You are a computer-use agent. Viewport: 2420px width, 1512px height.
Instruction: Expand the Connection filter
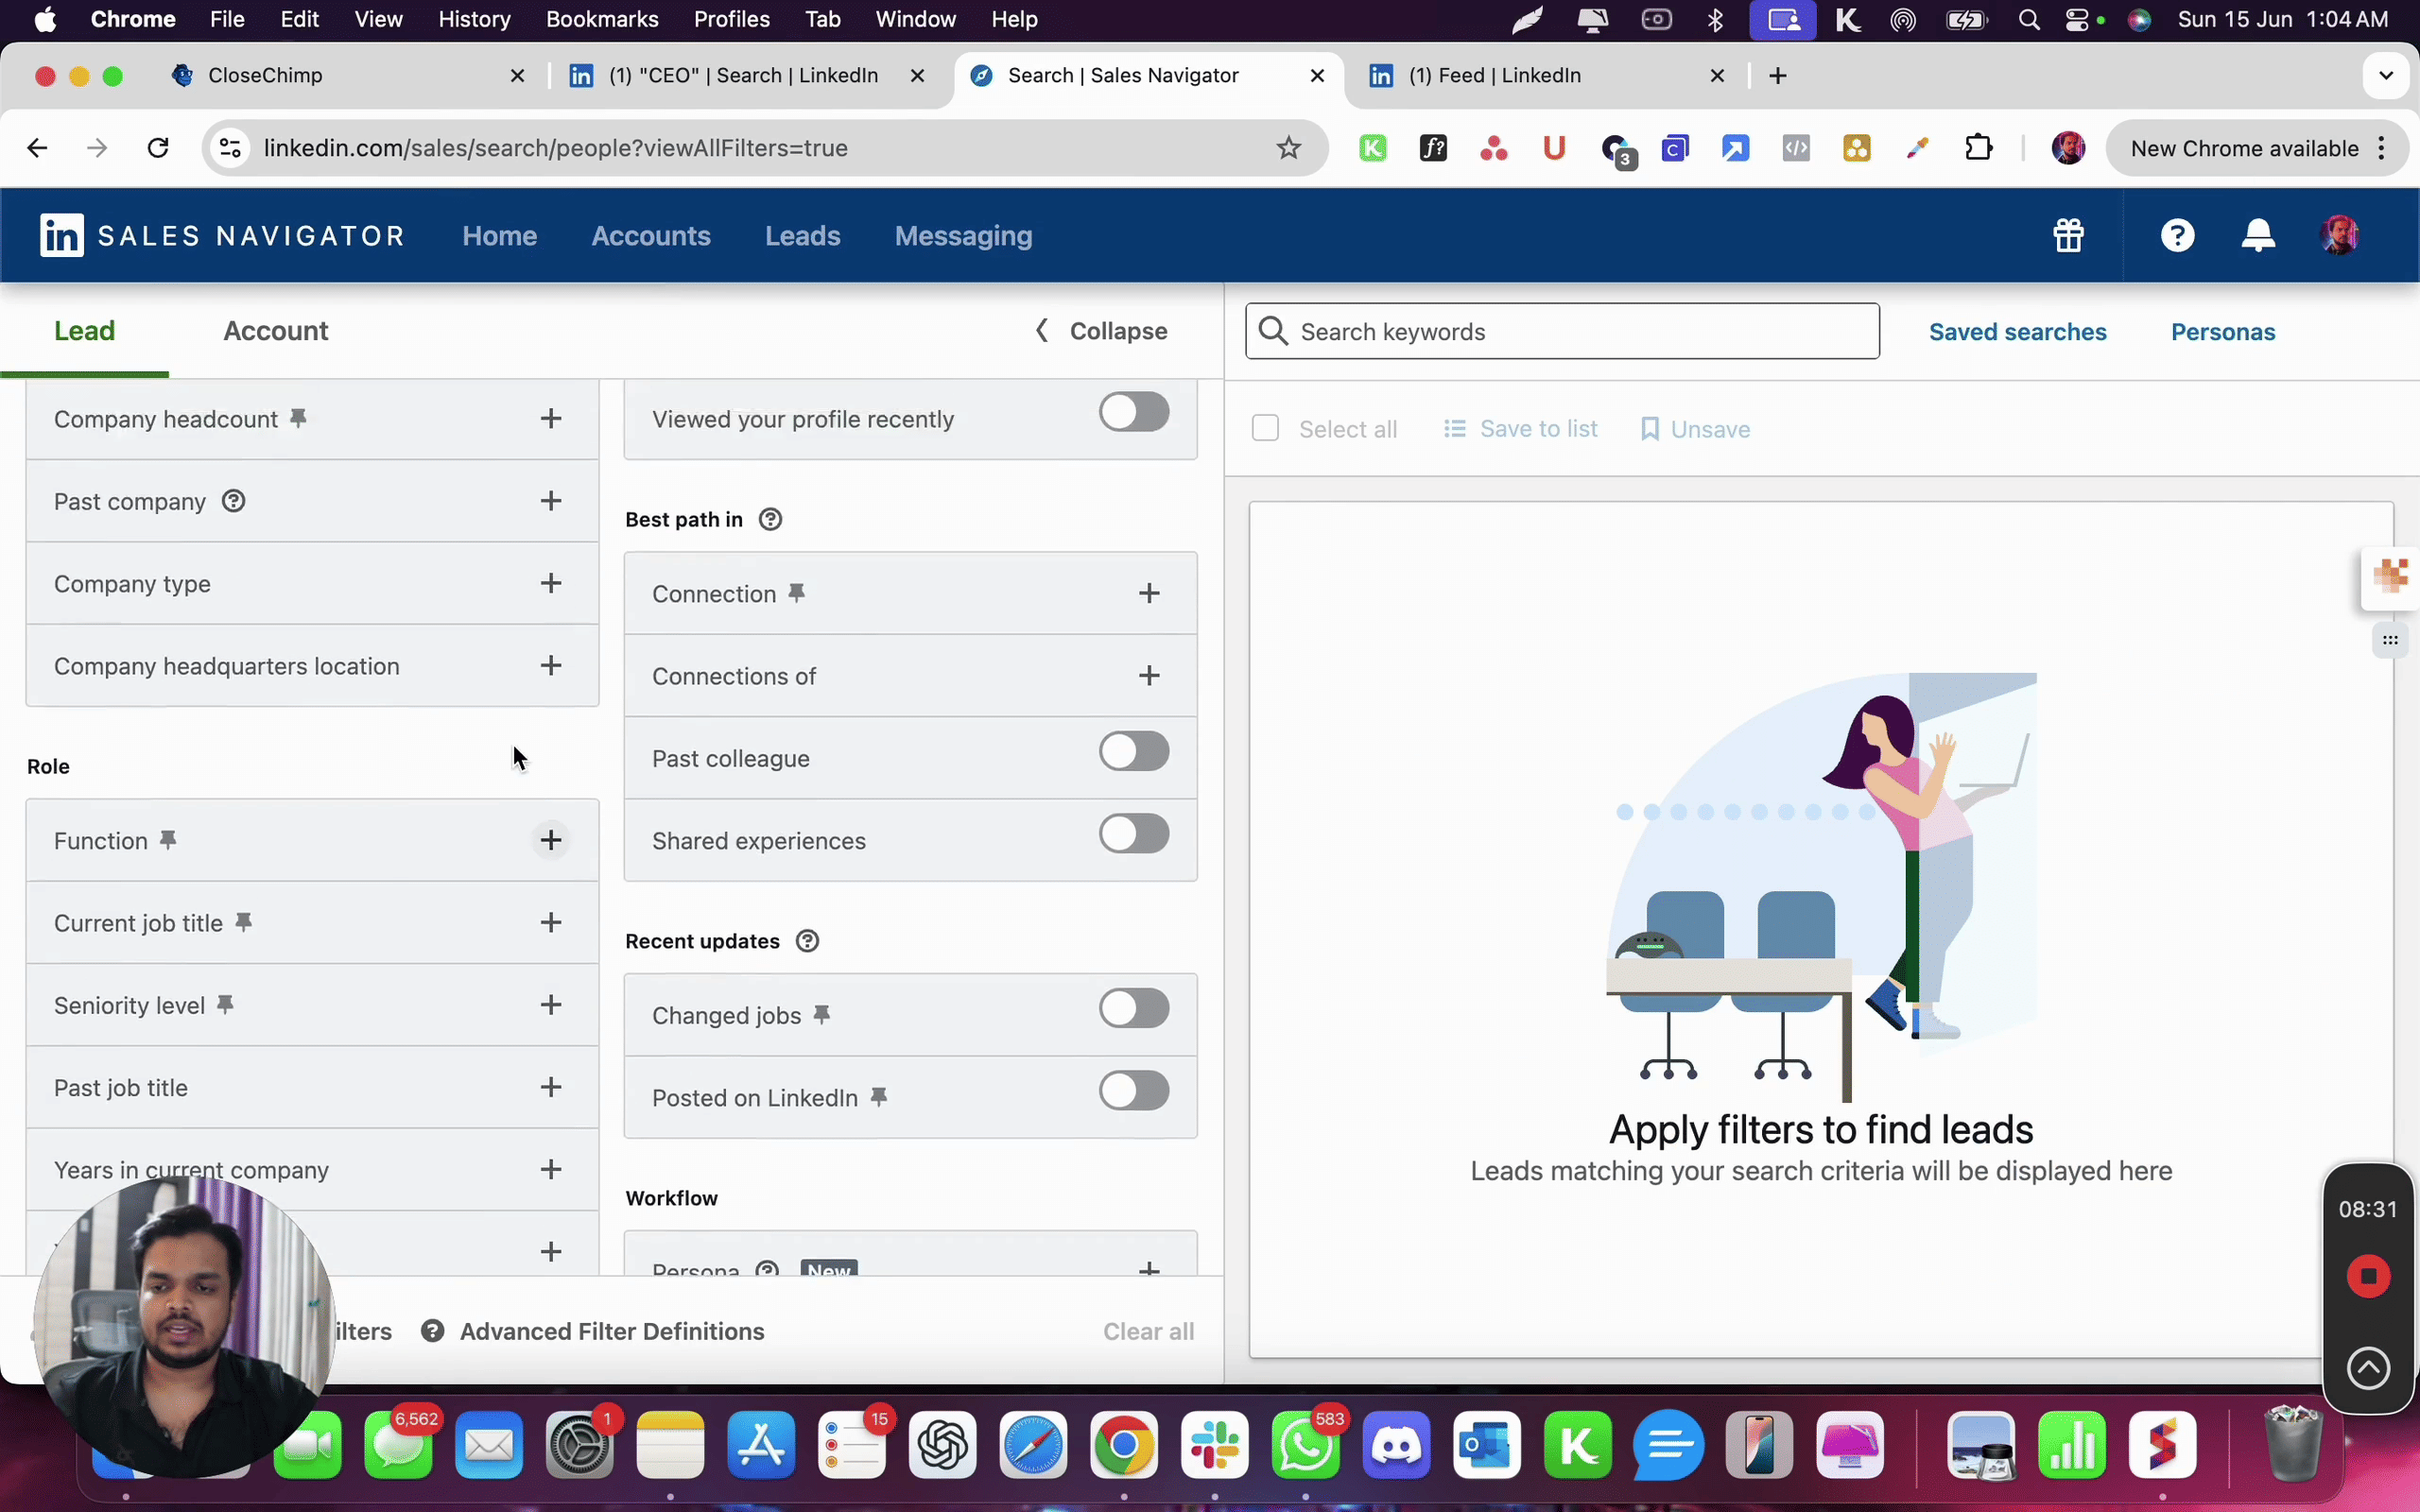pyautogui.click(x=1149, y=593)
